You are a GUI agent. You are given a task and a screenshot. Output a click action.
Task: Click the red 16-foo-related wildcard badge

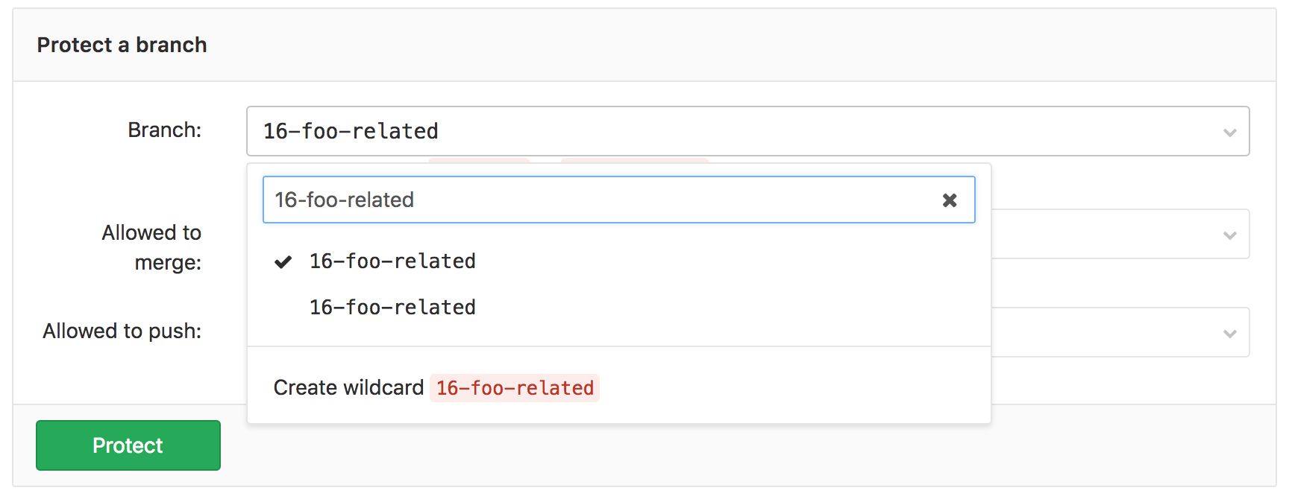click(x=515, y=388)
